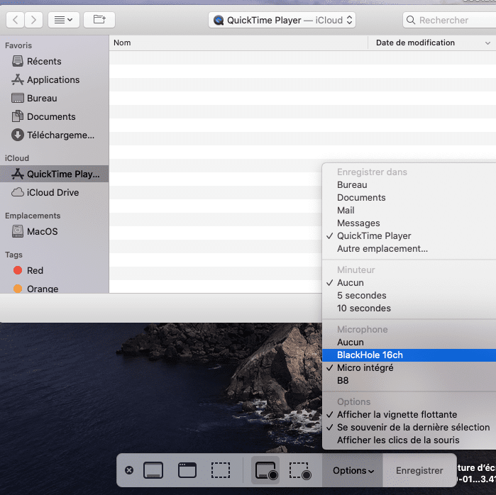Create a new folder with toolbar icon
496x495 pixels.
(x=99, y=21)
